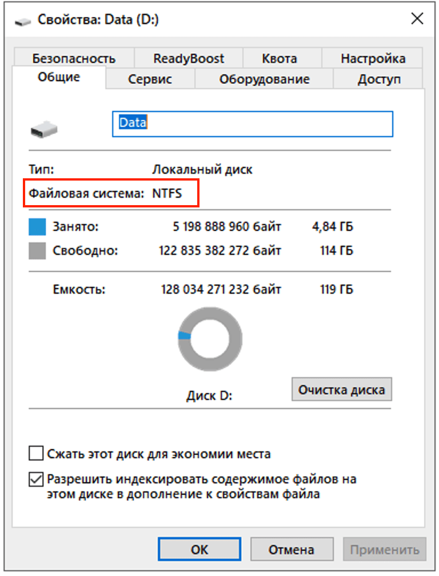
Task: Switch to the Безопасность tab
Action: (74, 58)
